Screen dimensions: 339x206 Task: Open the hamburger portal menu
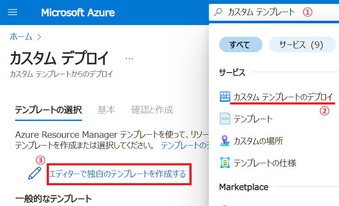(x=13, y=12)
